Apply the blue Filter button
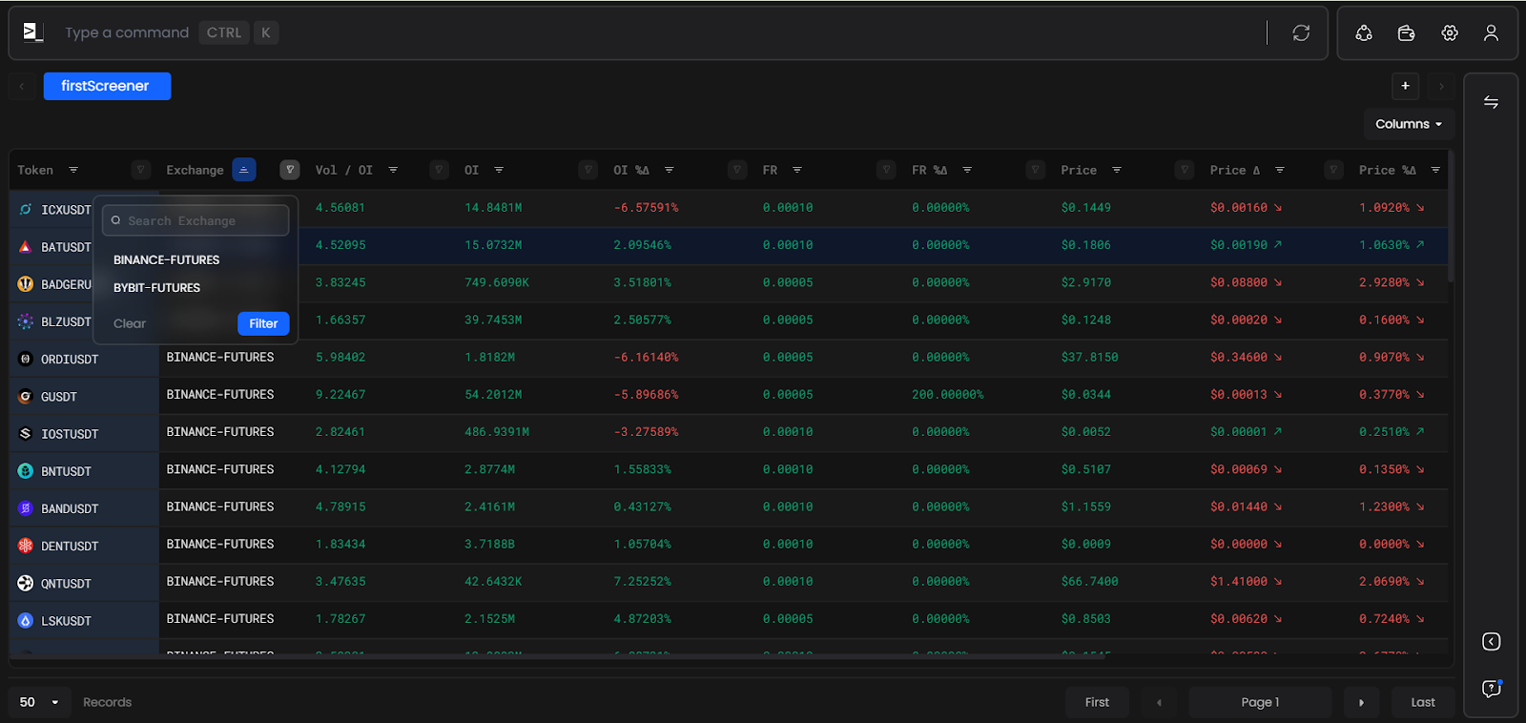Image resolution: width=1526 pixels, height=723 pixels. [x=263, y=323]
